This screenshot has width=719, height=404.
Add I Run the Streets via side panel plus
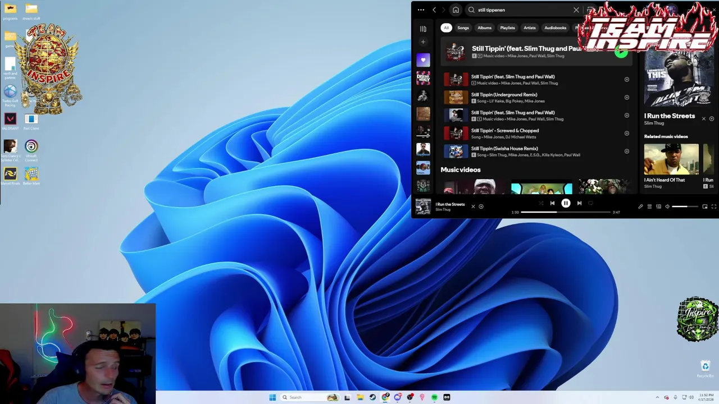(x=712, y=118)
